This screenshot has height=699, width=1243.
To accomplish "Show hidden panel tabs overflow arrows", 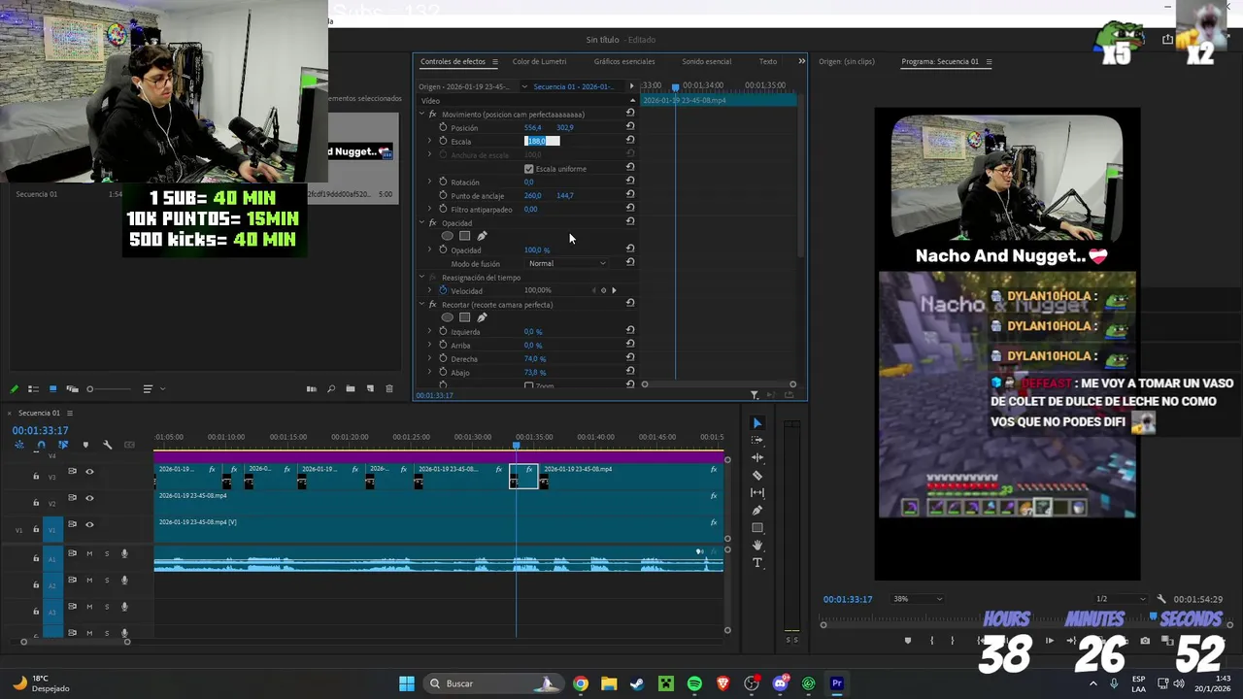I will click(801, 61).
